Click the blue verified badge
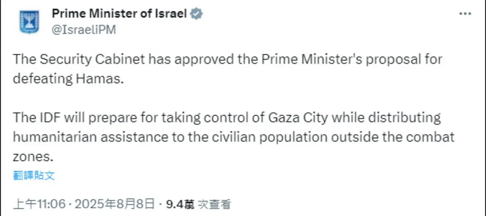486x216 pixels. 196,14
